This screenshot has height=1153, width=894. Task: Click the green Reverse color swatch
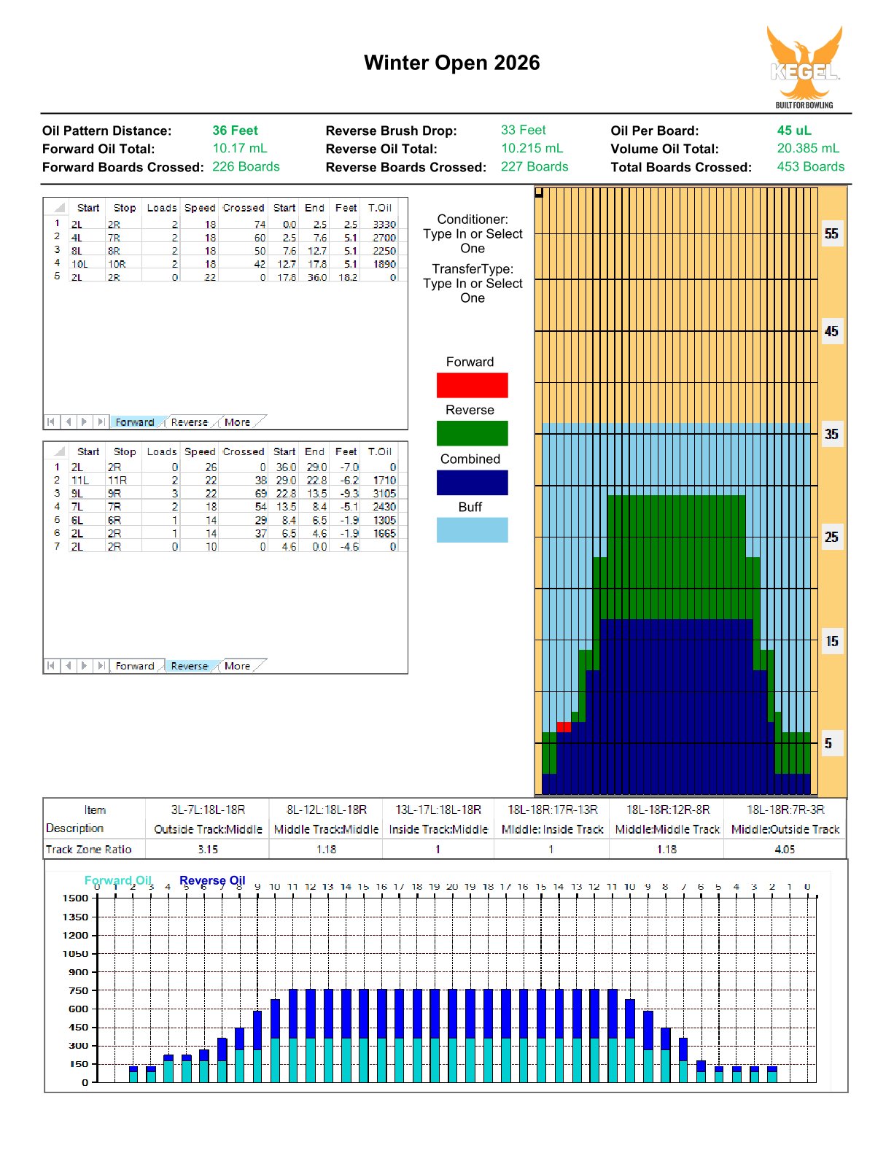click(x=472, y=433)
